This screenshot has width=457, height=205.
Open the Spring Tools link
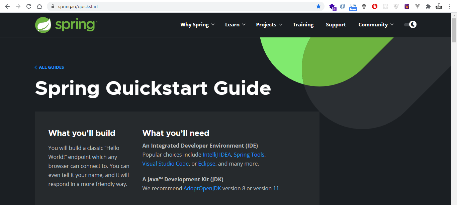[249, 155]
